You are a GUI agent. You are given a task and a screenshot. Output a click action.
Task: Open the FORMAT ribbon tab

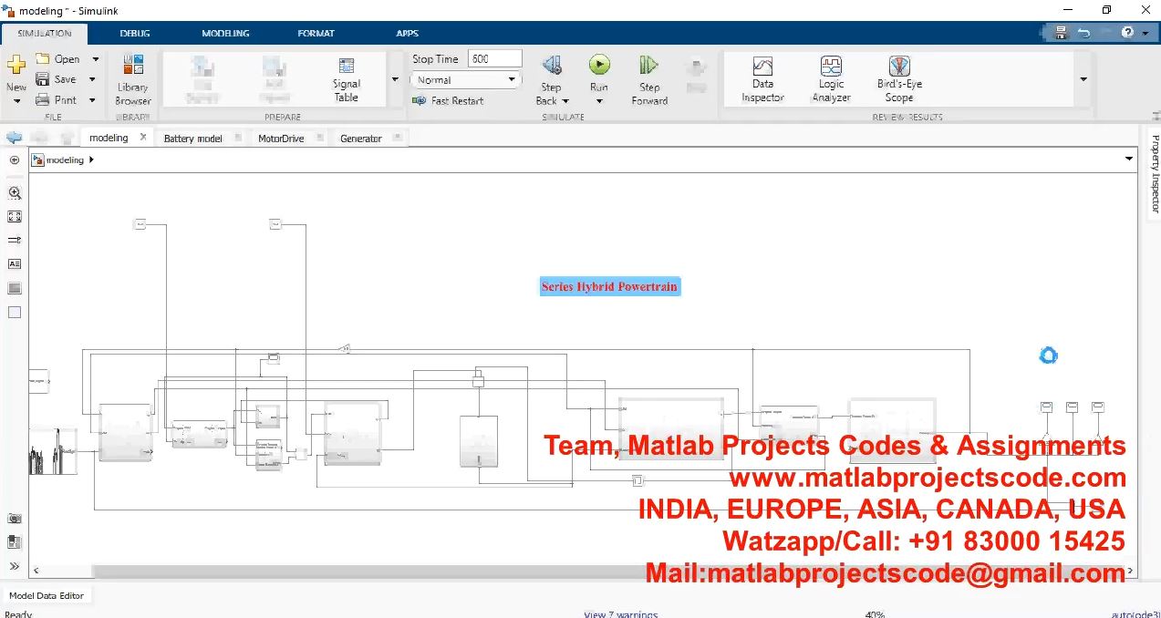tap(316, 33)
